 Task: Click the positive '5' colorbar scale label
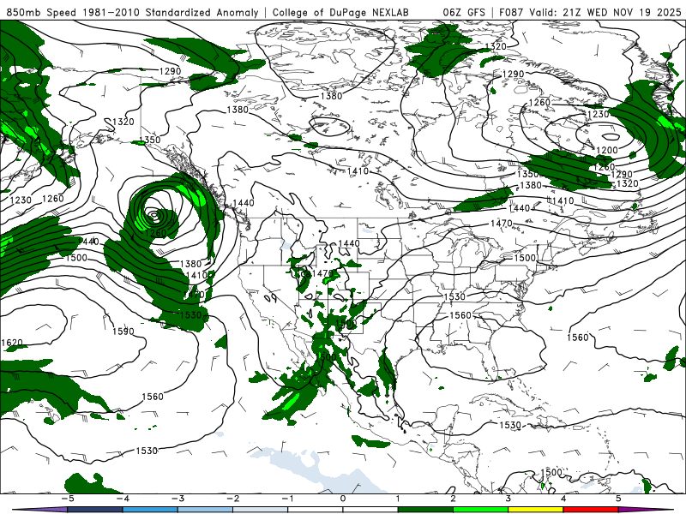[x=618, y=499]
